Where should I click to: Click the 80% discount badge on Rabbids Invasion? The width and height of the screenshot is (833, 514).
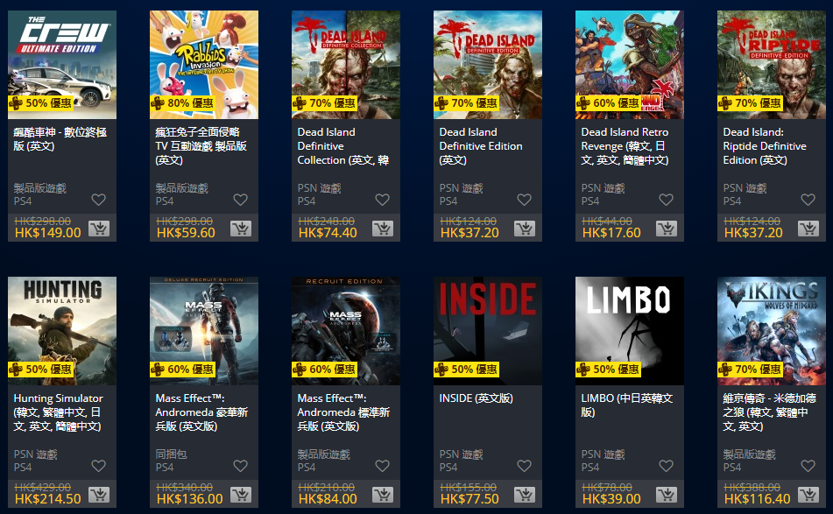[x=183, y=103]
